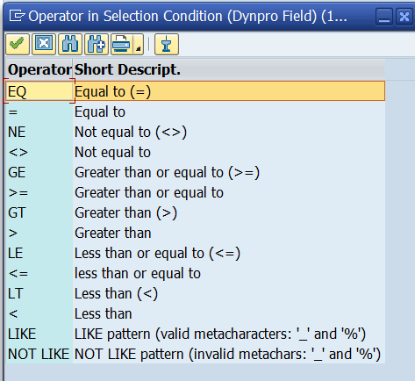Select the LIKE pattern operator

tap(195, 334)
